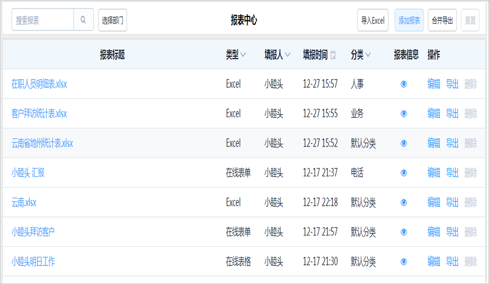Focus the 搜索报表 search field

pos(43,20)
